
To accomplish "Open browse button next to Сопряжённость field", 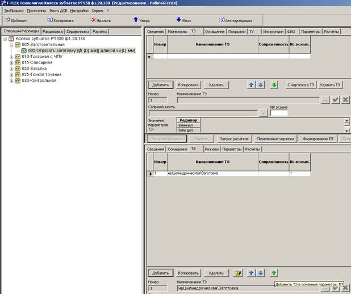I will click(264, 112).
